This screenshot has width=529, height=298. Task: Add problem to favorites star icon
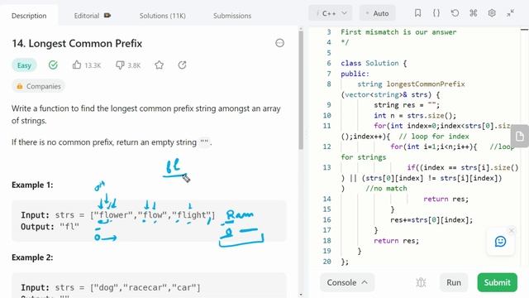coord(160,65)
